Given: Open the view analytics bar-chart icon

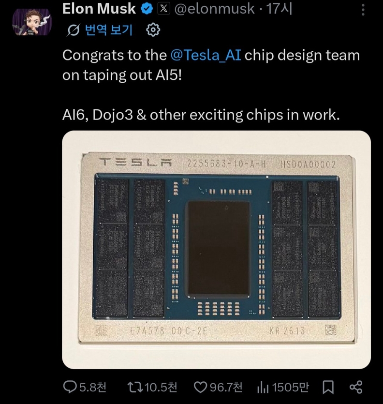Looking at the screenshot, I should (x=263, y=387).
